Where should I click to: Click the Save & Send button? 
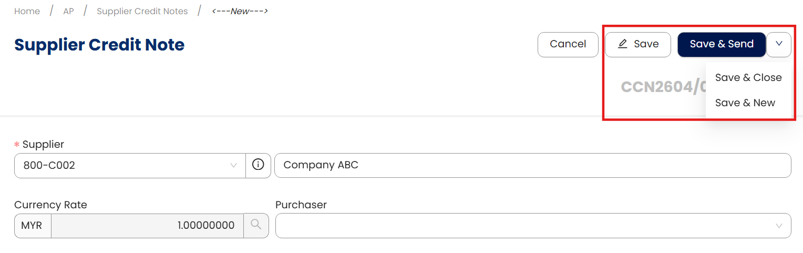coord(721,44)
